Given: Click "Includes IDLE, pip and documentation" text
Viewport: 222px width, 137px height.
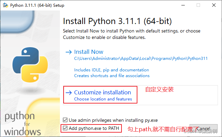Looking at the screenshot, I should (x=111, y=70).
